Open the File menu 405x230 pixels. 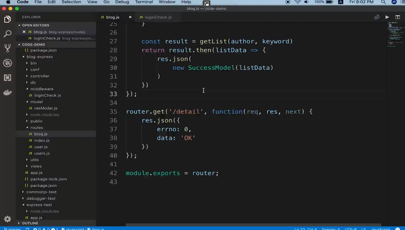[x=38, y=2]
